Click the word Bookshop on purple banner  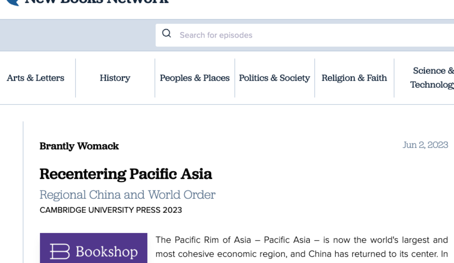point(107,252)
